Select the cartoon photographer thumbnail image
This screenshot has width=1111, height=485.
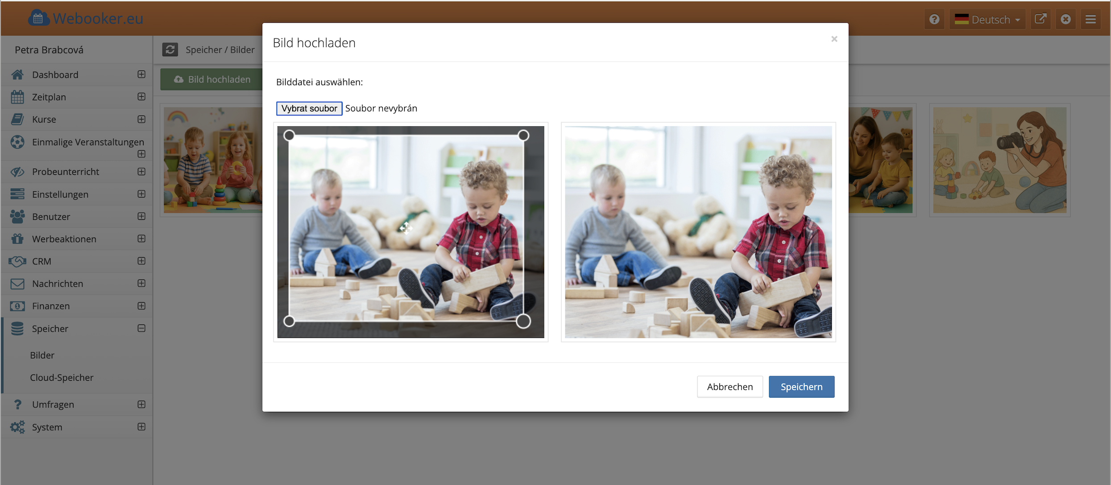coord(999,160)
